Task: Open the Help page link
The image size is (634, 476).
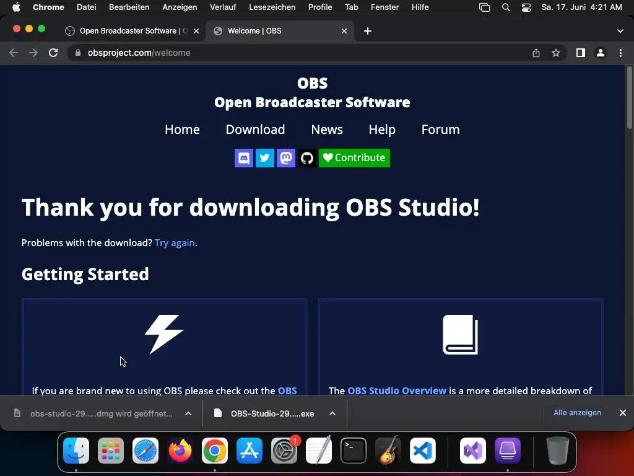Action: (382, 130)
